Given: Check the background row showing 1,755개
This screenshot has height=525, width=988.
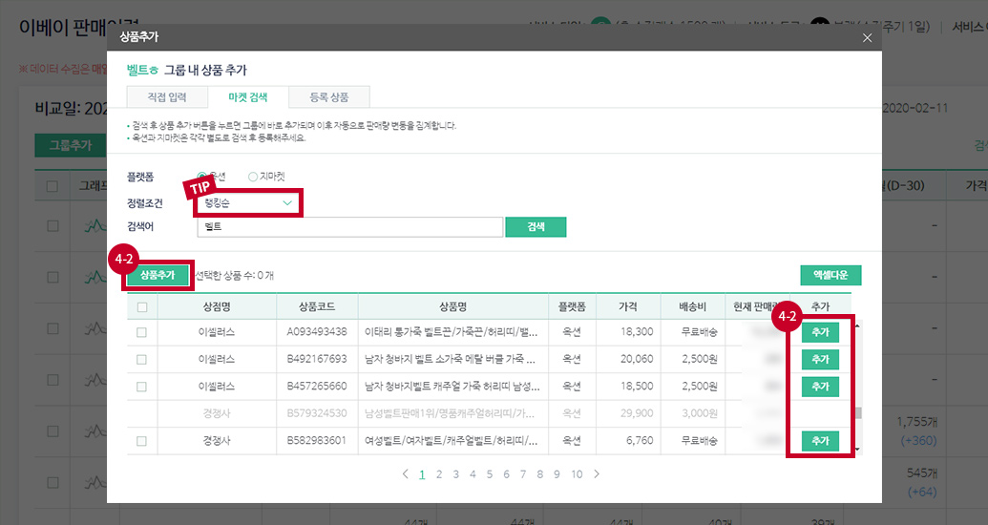Looking at the screenshot, I should pyautogui.click(x=53, y=431).
